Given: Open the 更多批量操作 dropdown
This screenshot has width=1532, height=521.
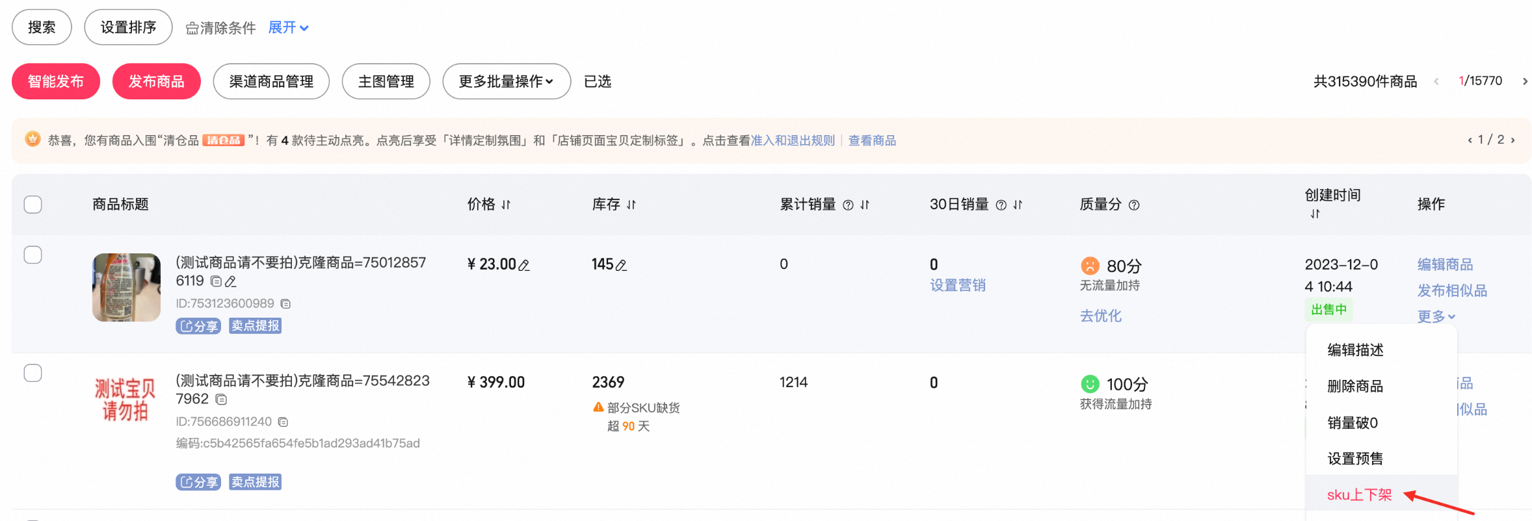Looking at the screenshot, I should 507,81.
